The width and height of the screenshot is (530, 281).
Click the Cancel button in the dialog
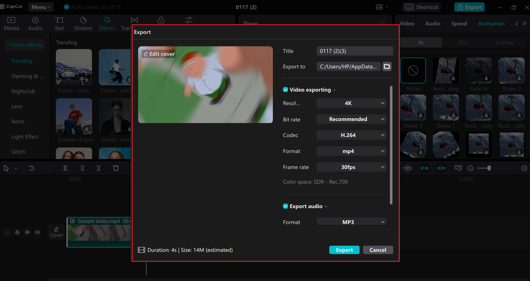pyautogui.click(x=378, y=250)
